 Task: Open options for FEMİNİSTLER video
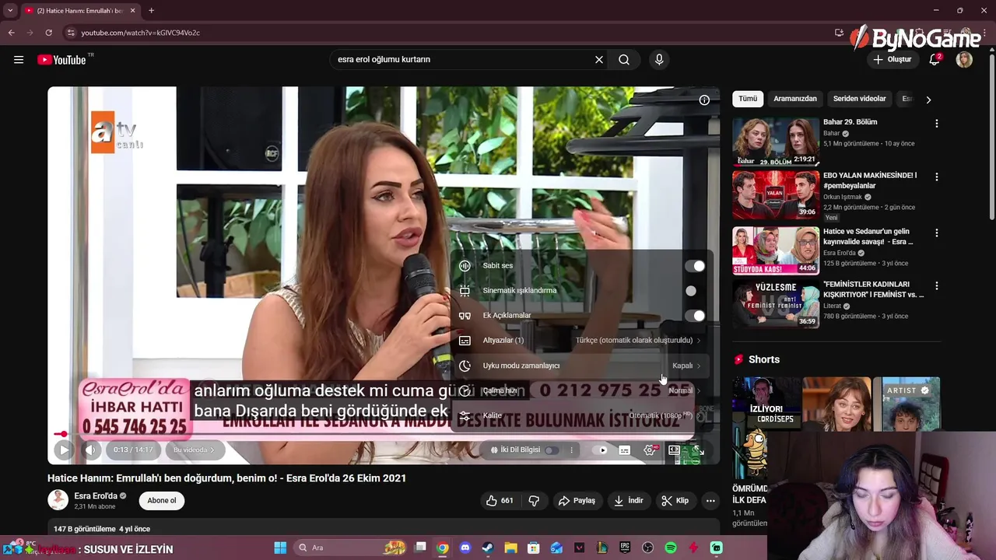click(x=937, y=285)
